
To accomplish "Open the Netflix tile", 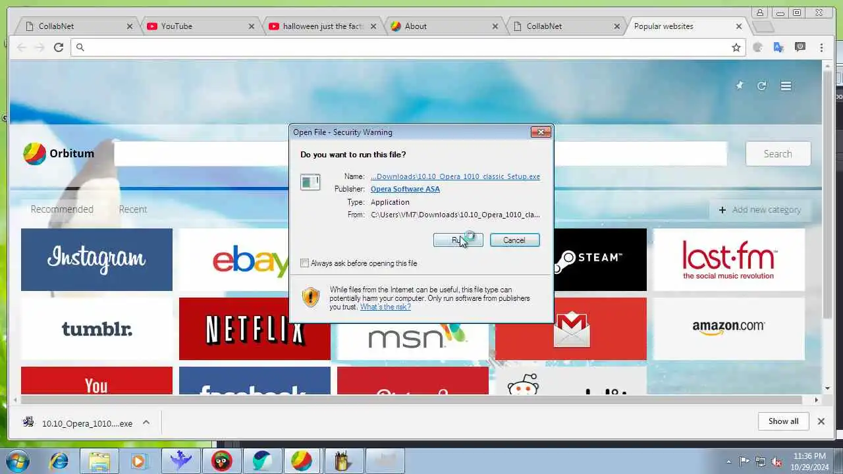I will 254,329.
